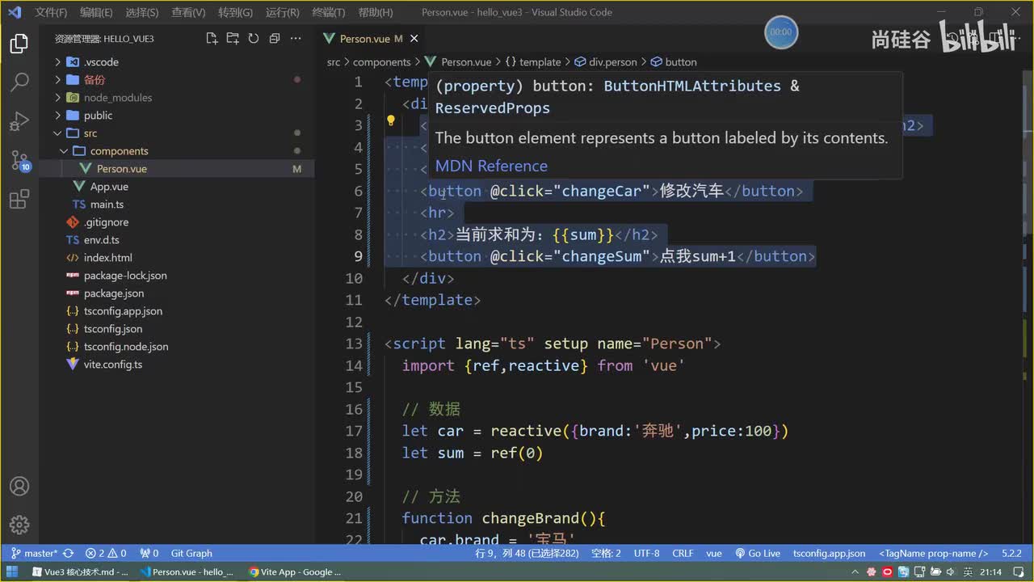This screenshot has width=1034, height=582.
Task: Click the master branch indicator
Action: pyautogui.click(x=34, y=554)
